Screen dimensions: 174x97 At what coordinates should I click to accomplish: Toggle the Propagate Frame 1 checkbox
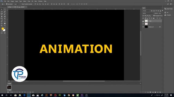point(154,16)
